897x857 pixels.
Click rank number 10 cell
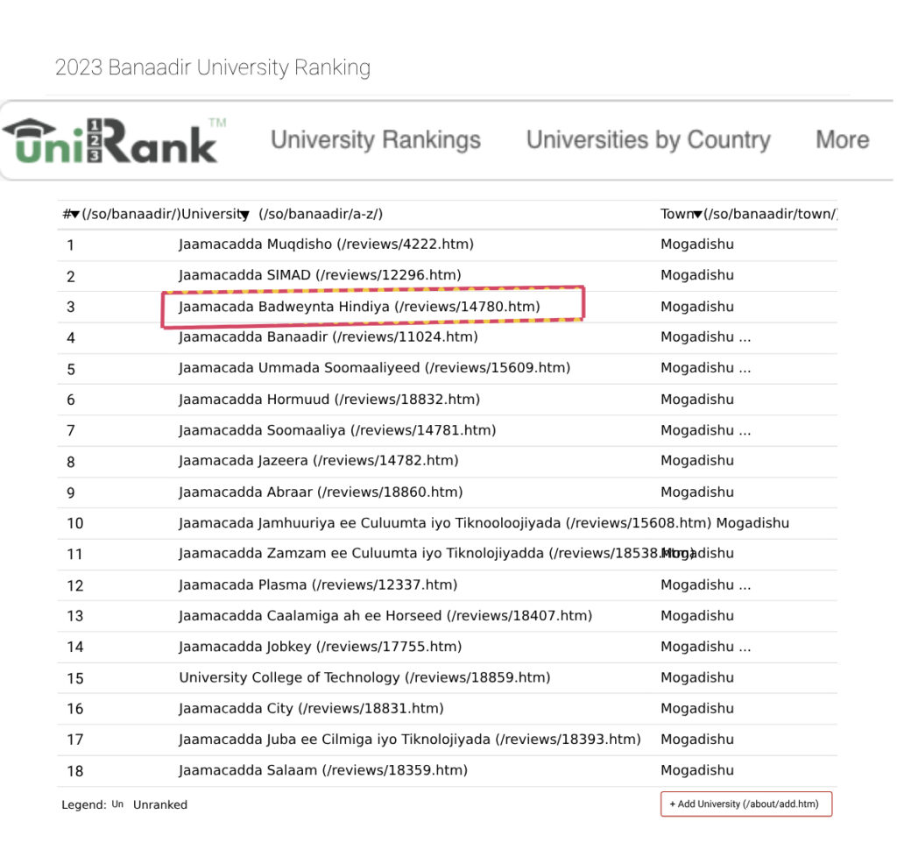[75, 523]
